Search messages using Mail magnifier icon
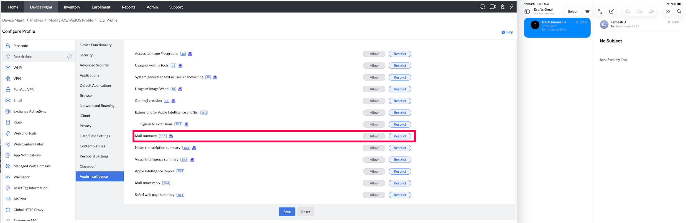 tap(679, 12)
